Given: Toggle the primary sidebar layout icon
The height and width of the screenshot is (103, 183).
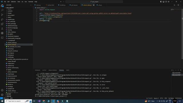Looking at the screenshot, I should pos(161,2).
